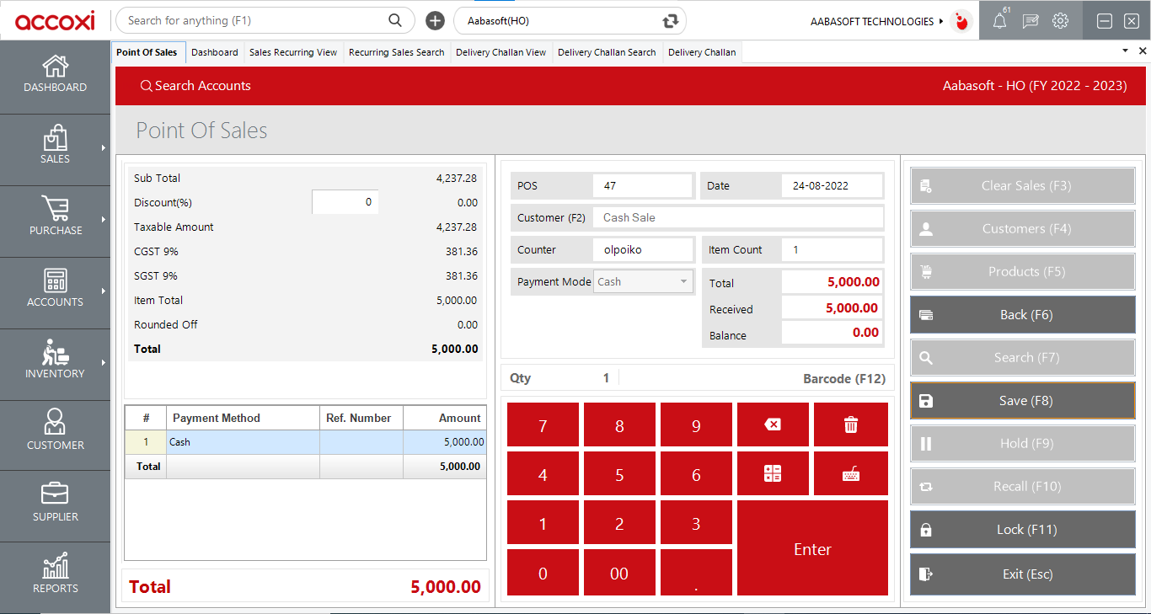Expand the Sales submenu arrow
1151x614 pixels.
(x=104, y=148)
